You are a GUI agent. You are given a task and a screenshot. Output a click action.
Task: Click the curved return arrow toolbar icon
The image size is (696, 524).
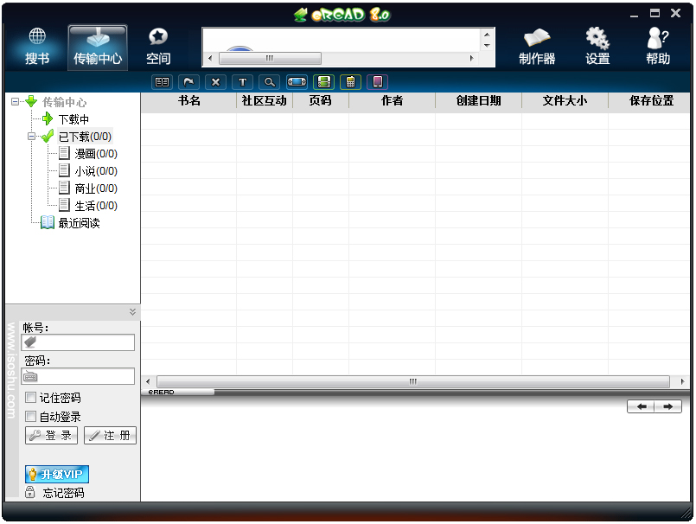pos(188,82)
